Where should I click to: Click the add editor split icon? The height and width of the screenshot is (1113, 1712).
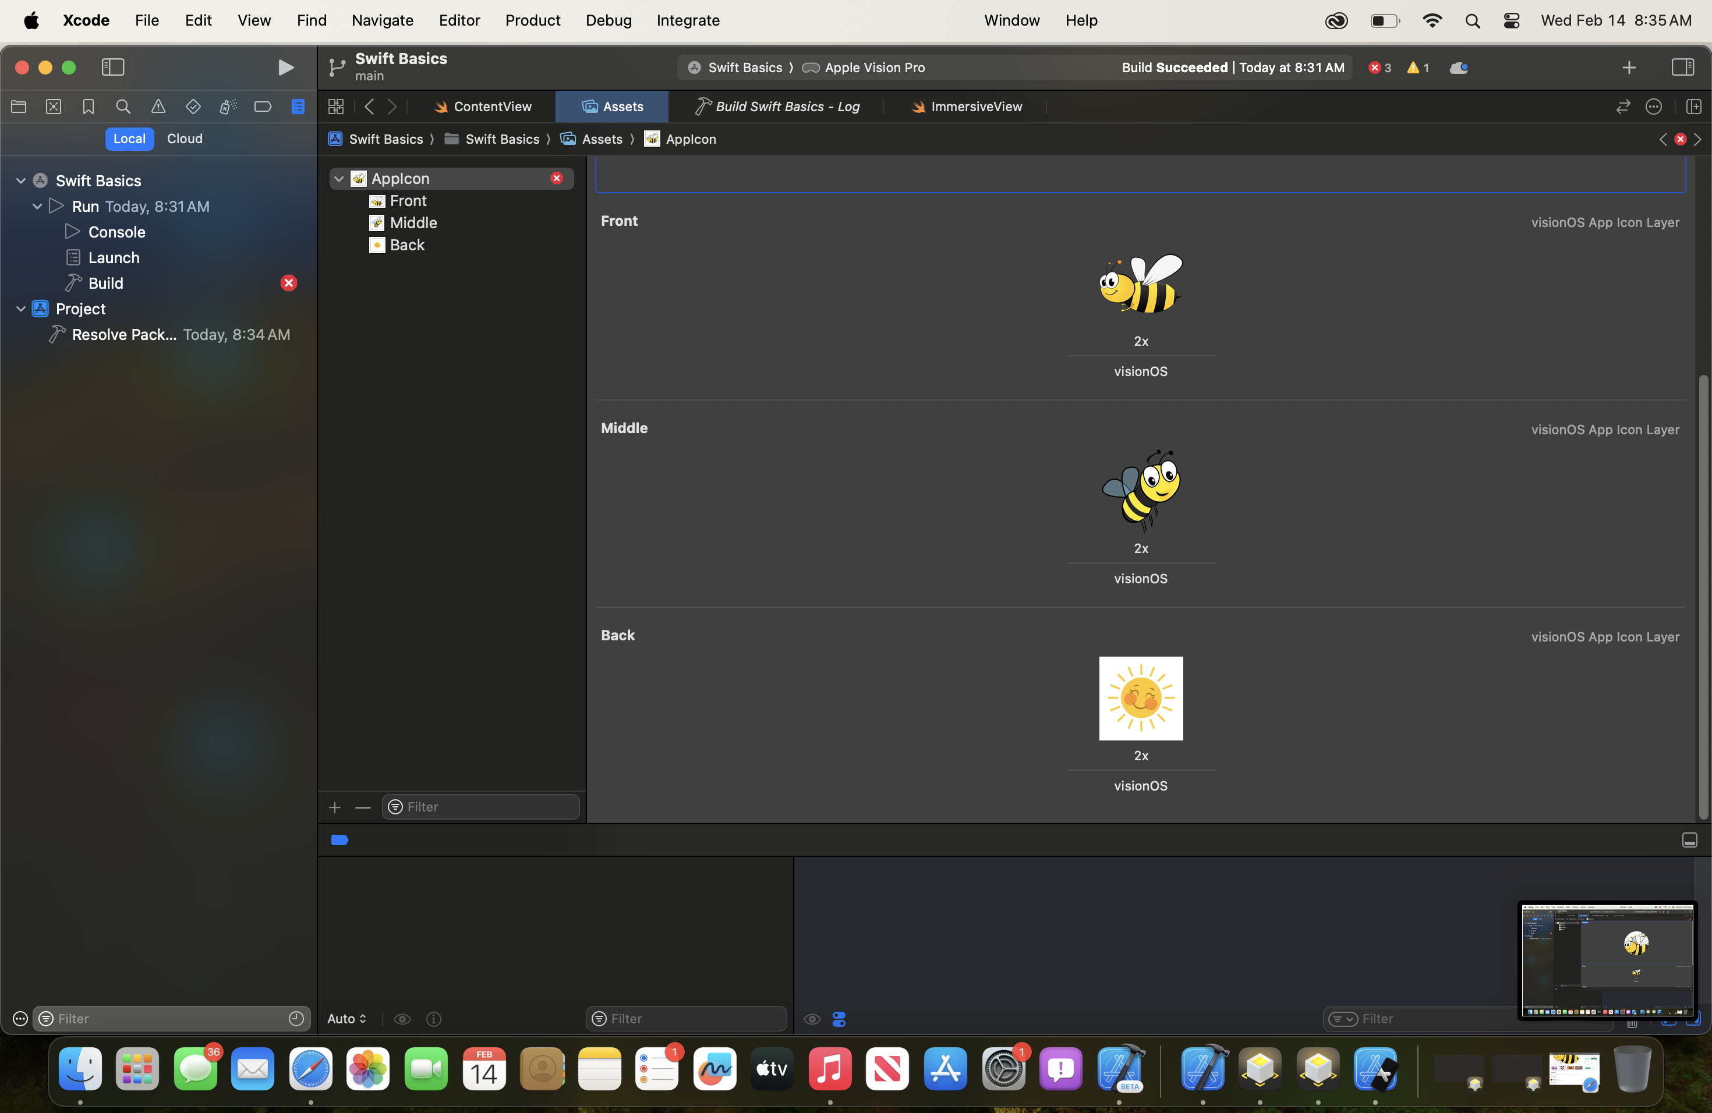1693,107
